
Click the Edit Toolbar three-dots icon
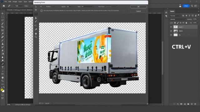point(2,84)
